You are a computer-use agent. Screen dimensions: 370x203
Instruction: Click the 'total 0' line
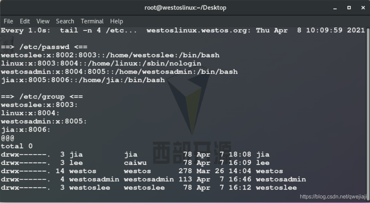coord(17,146)
